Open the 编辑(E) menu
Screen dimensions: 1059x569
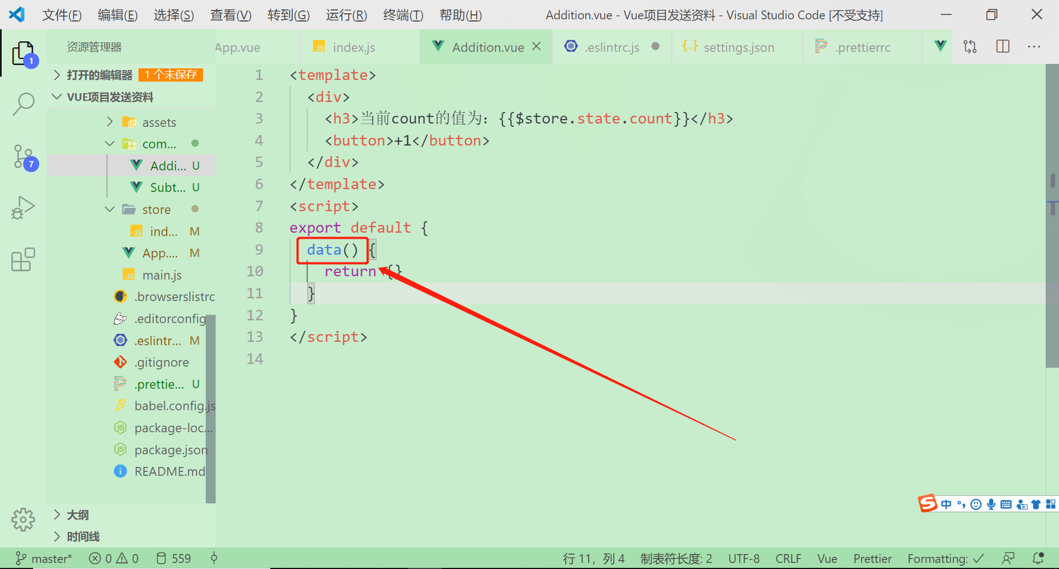click(117, 15)
